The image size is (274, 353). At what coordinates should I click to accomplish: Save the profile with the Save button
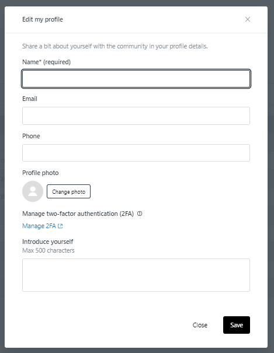tap(237, 325)
